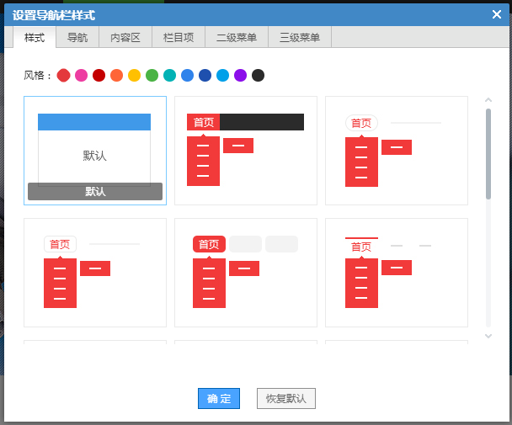Select the green style color
This screenshot has height=425, width=512.
click(x=152, y=76)
